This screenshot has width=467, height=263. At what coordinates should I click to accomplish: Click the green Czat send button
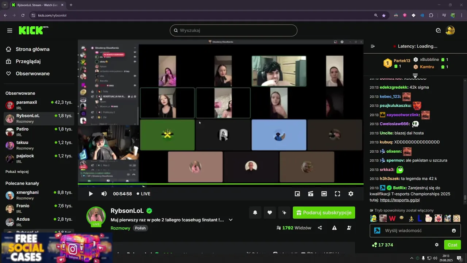(x=452, y=245)
